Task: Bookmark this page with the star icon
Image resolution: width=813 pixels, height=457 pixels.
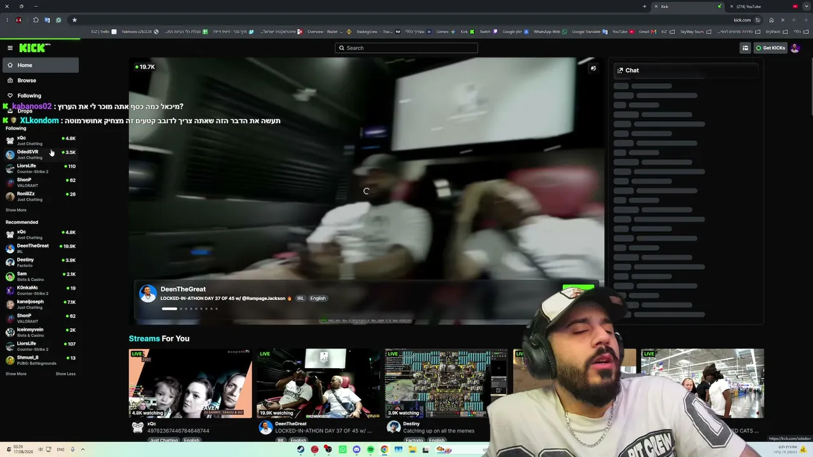Action: pyautogui.click(x=74, y=20)
